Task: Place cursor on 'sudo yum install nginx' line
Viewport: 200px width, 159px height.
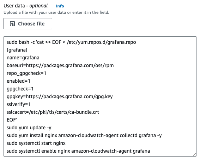Action: (84, 135)
